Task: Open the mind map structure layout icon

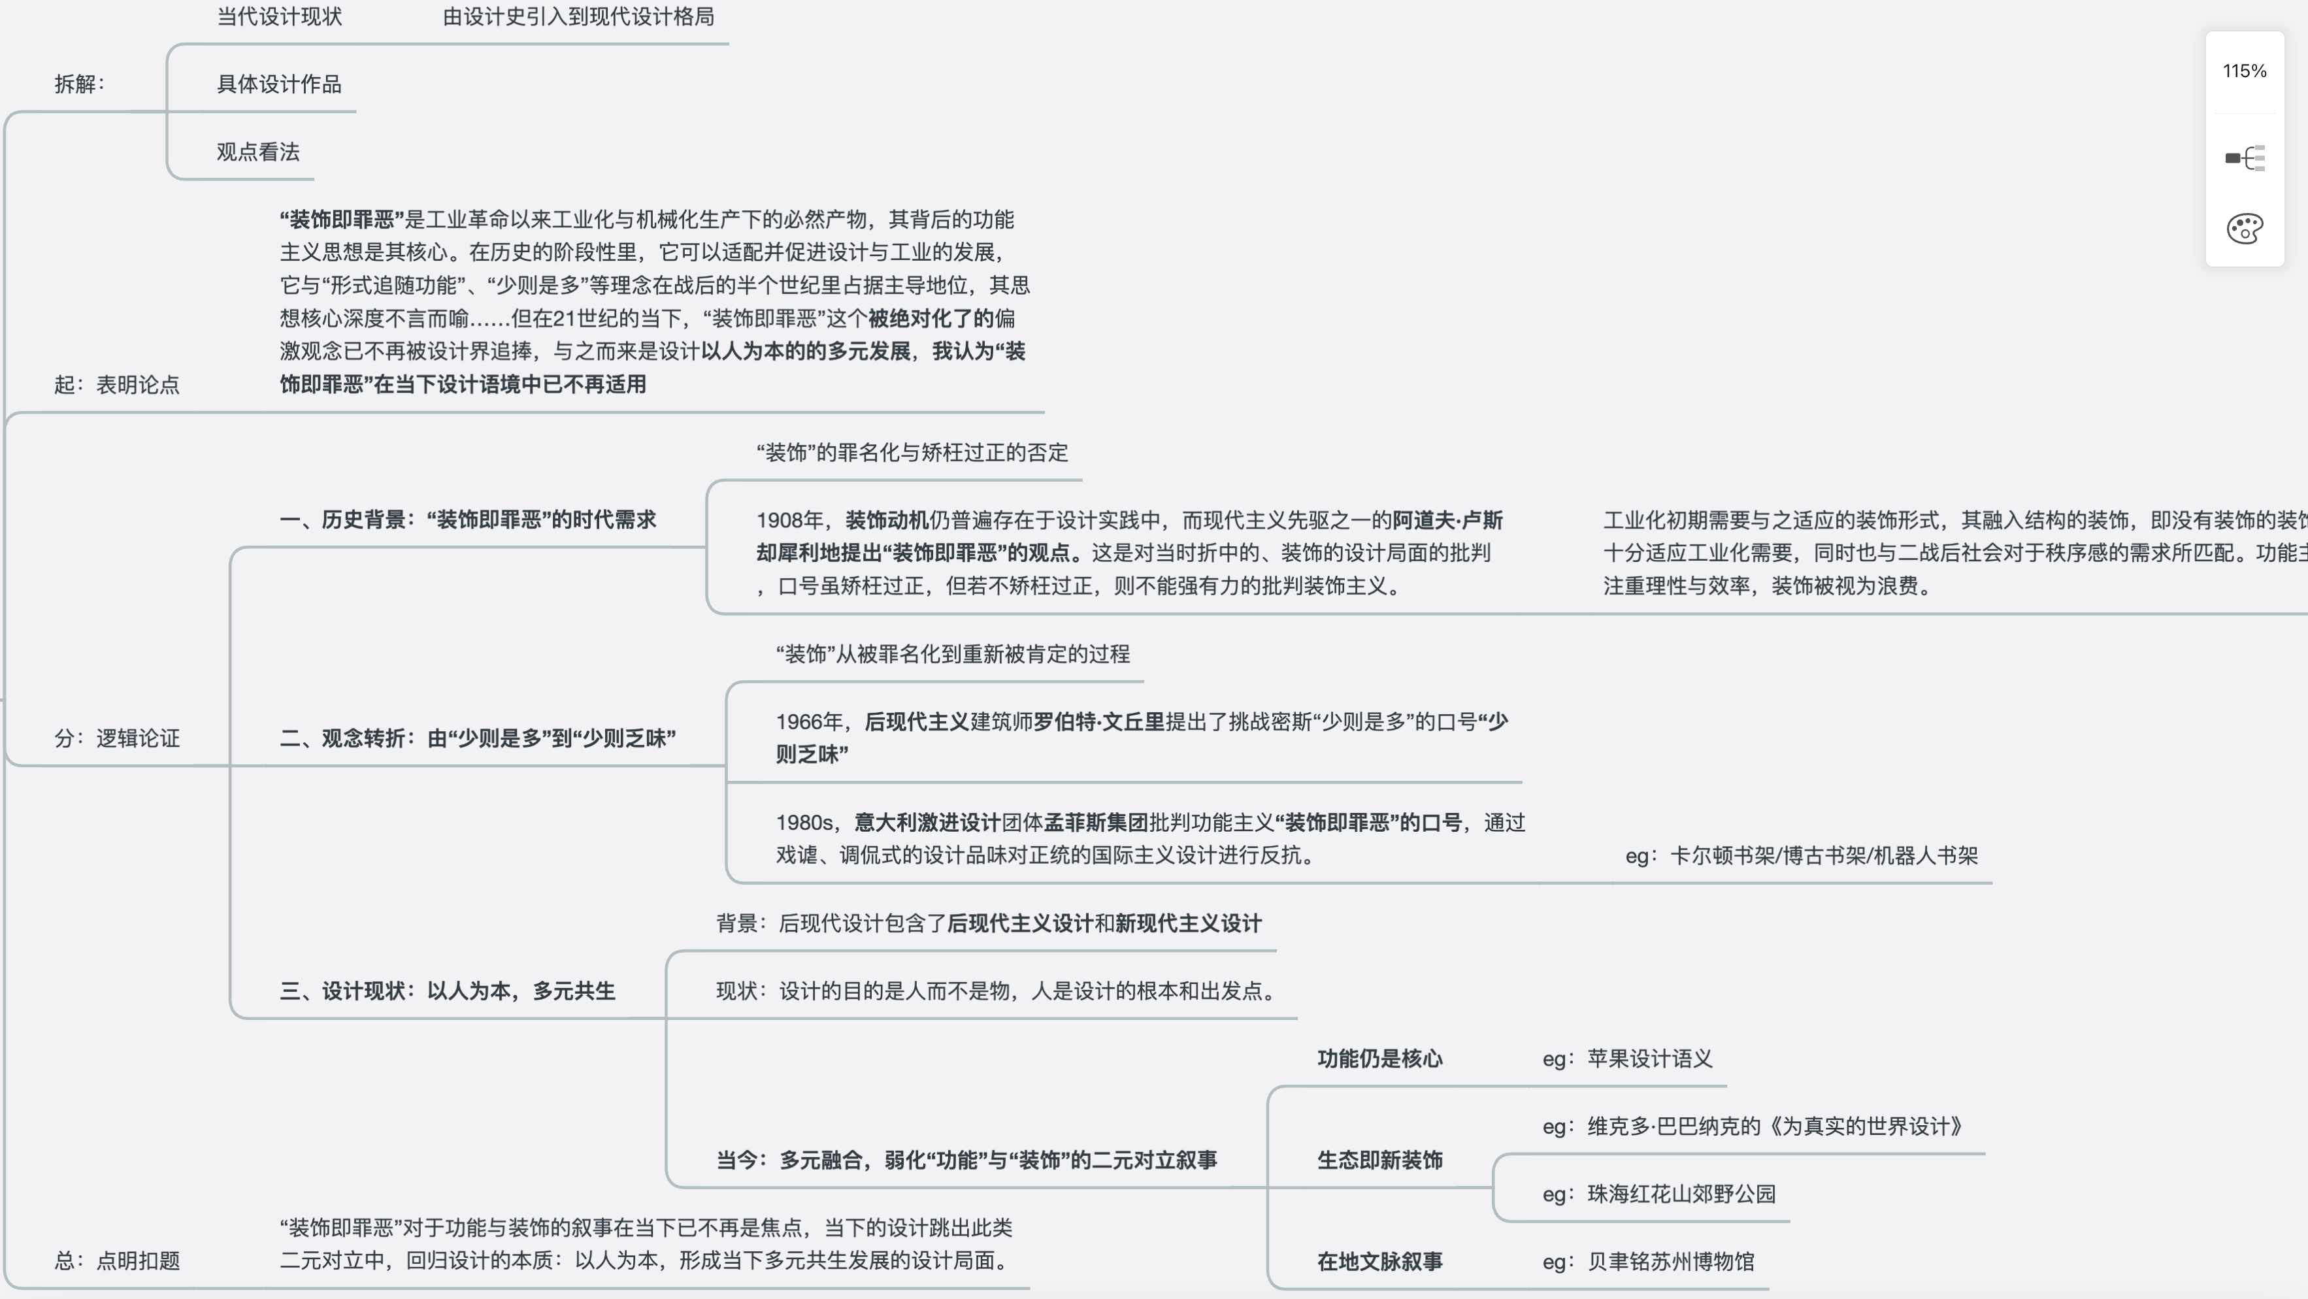Action: [x=2245, y=159]
